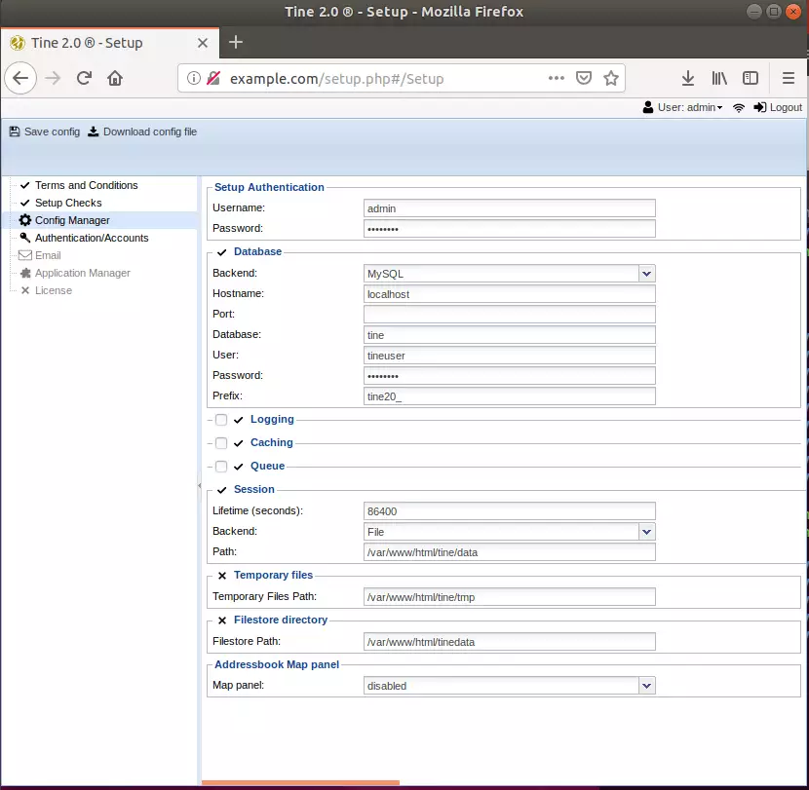This screenshot has height=790, width=809.
Task: Select Config Manager in the tree
Action: [72, 220]
